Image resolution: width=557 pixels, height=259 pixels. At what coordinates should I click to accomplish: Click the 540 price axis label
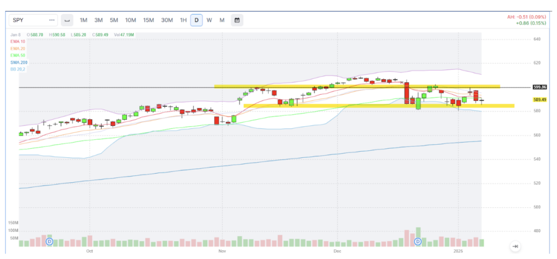click(537, 159)
